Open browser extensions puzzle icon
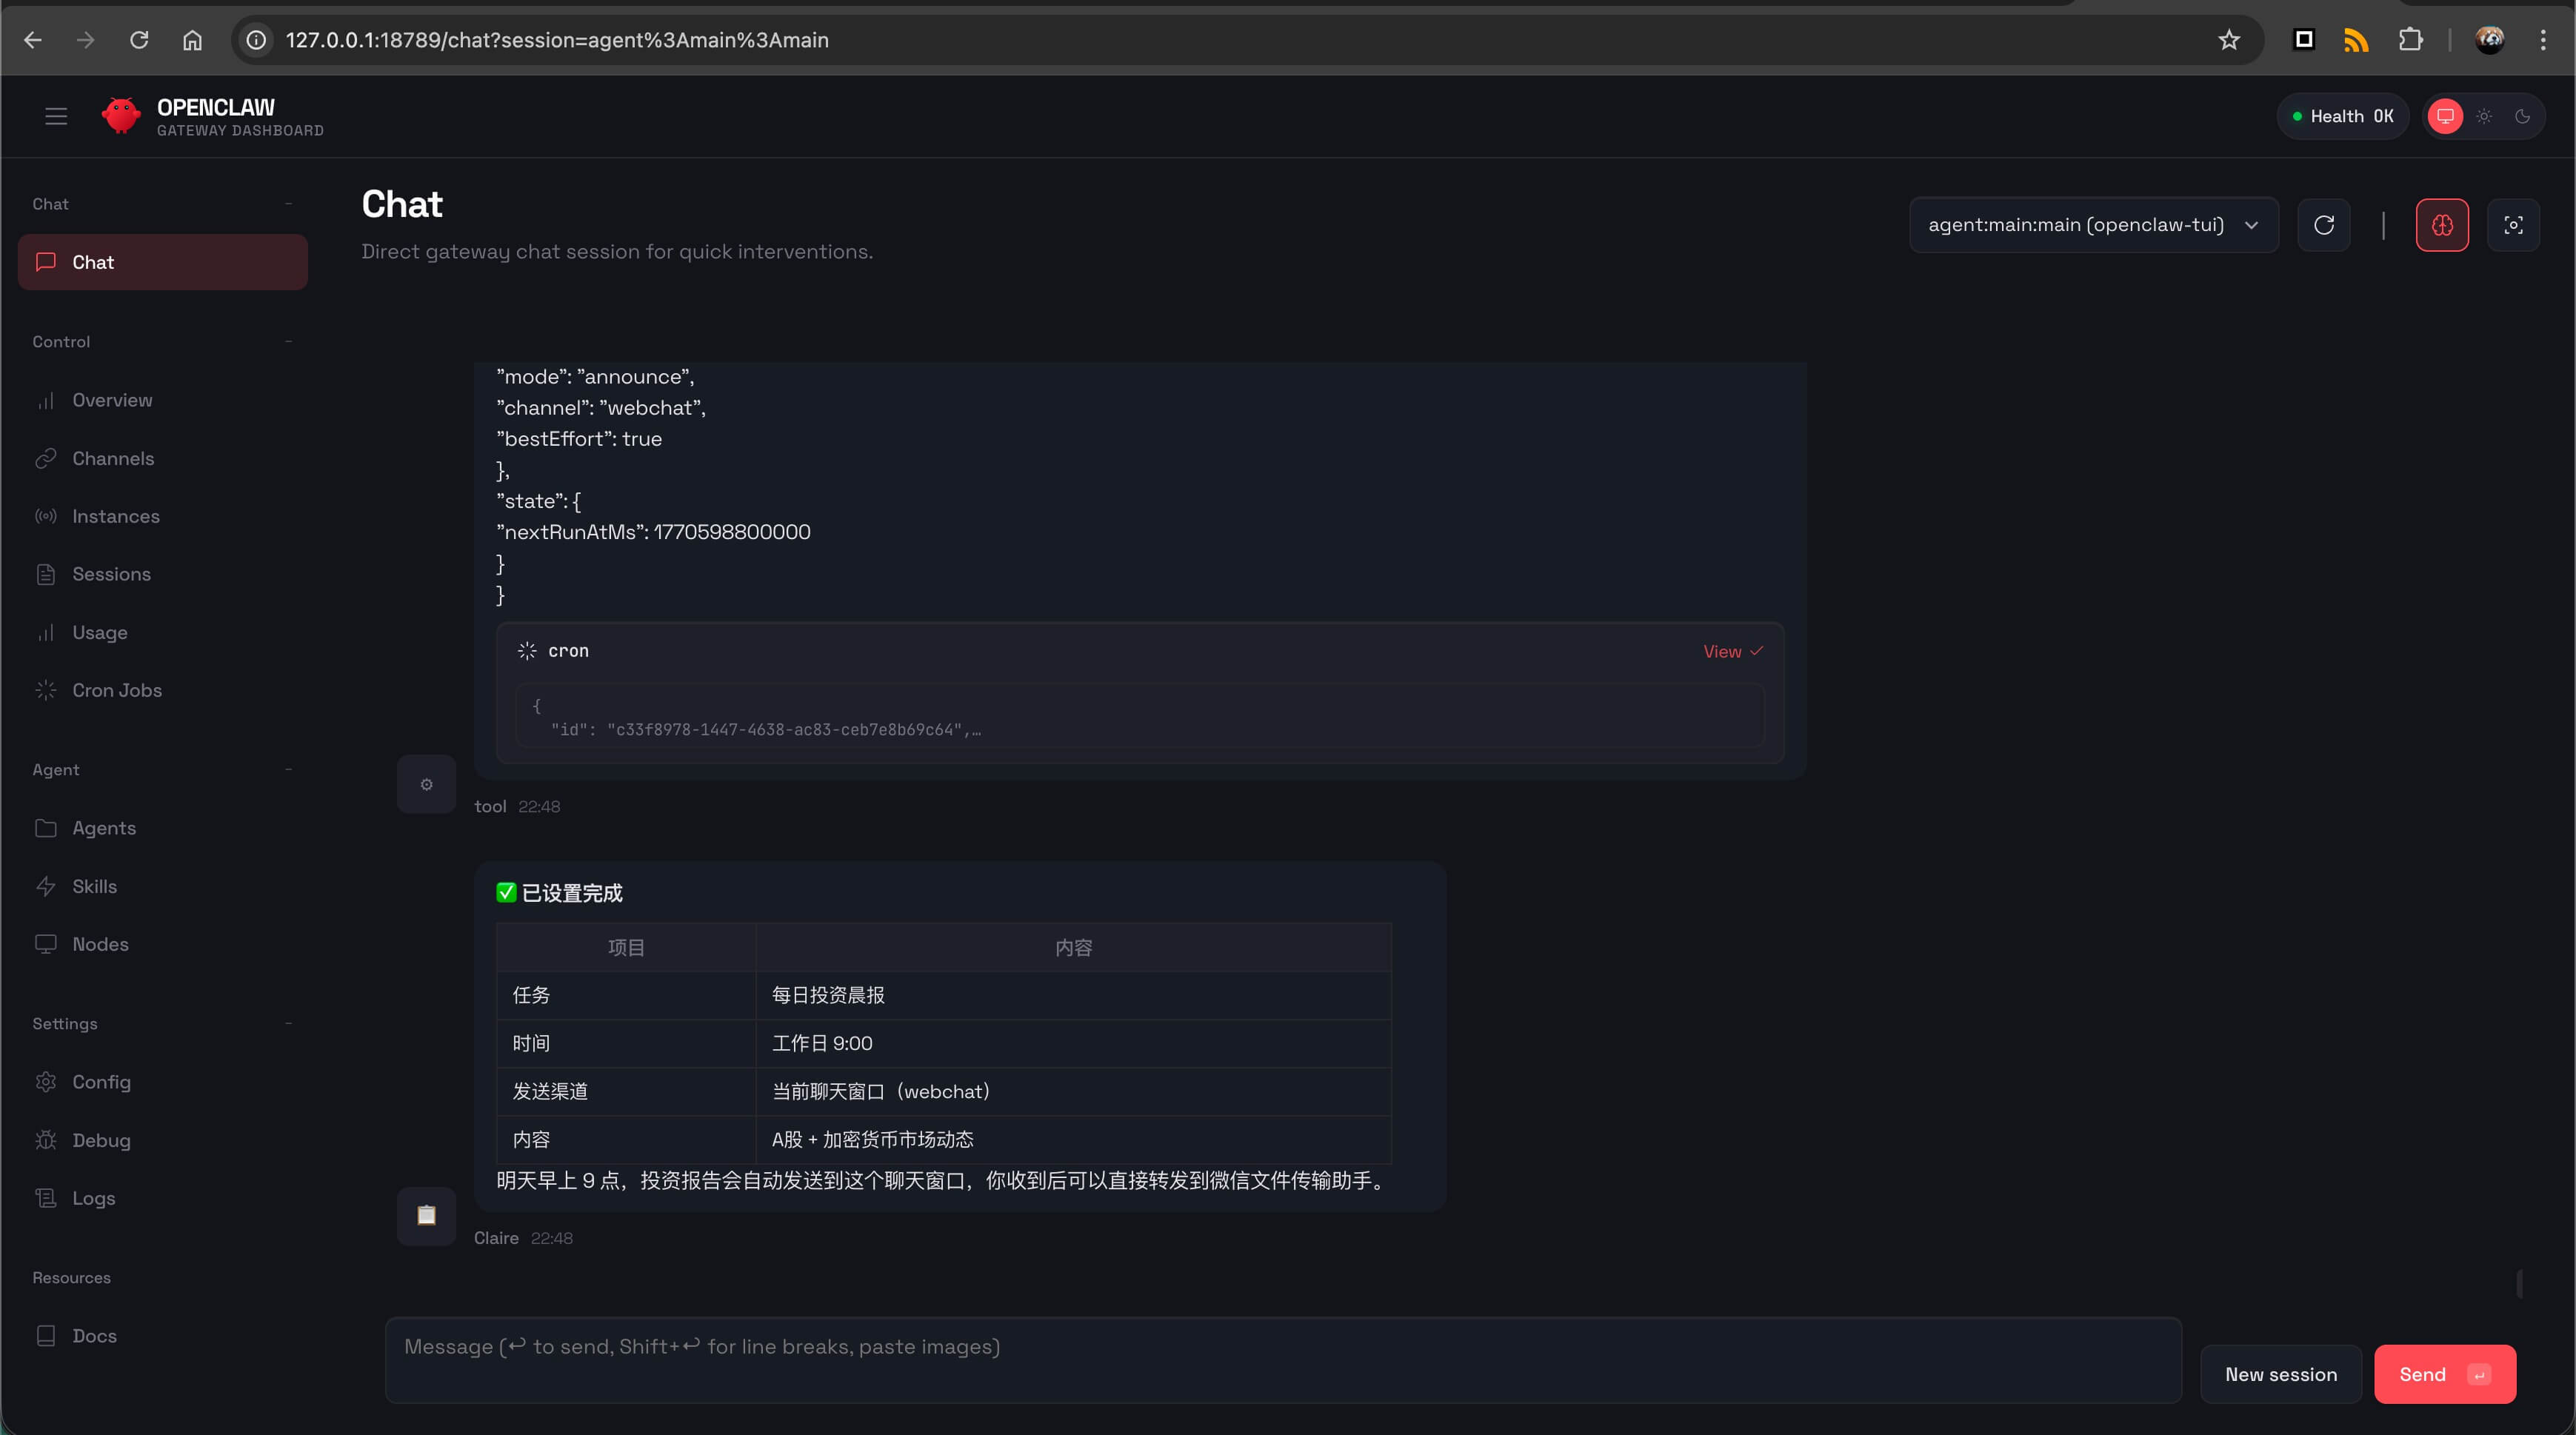The height and width of the screenshot is (1435, 2576). tap(2411, 40)
